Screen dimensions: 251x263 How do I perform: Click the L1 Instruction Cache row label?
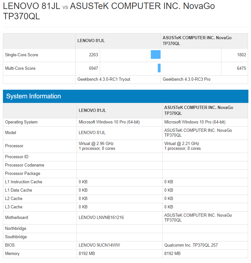(23, 182)
